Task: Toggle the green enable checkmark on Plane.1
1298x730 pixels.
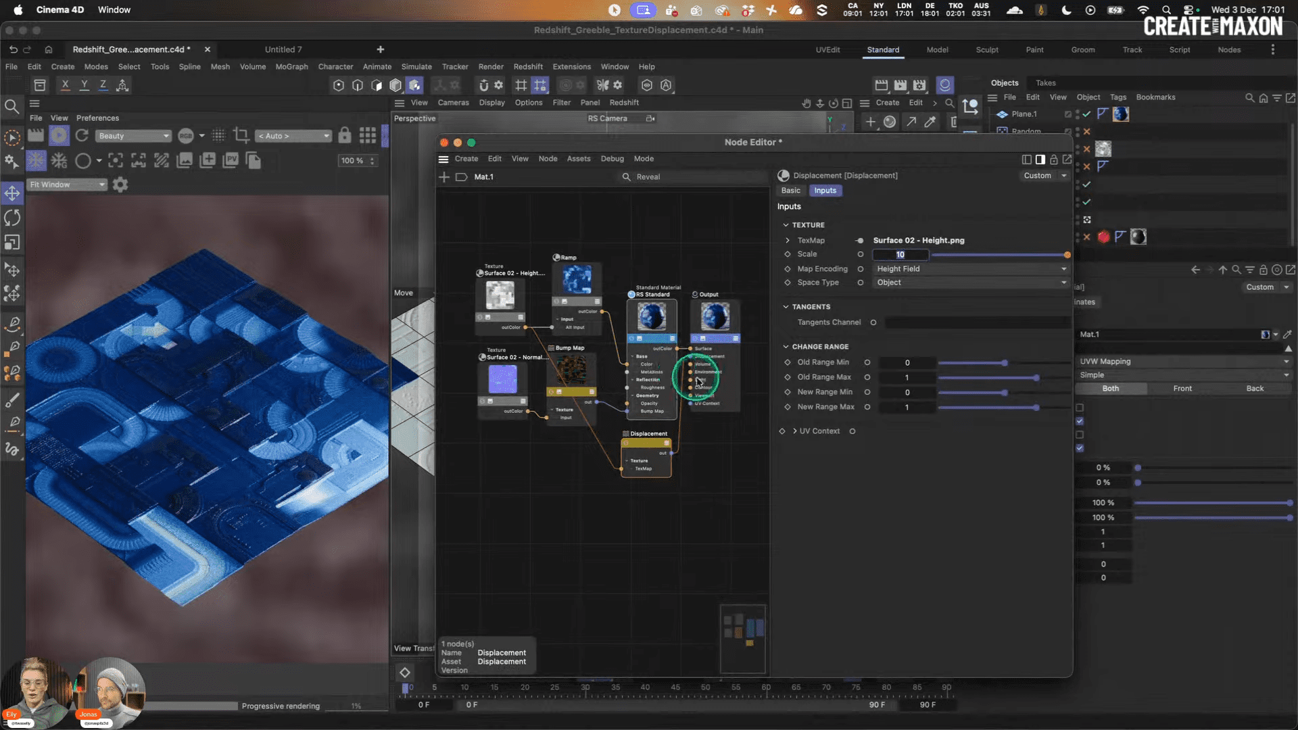Action: coord(1086,114)
